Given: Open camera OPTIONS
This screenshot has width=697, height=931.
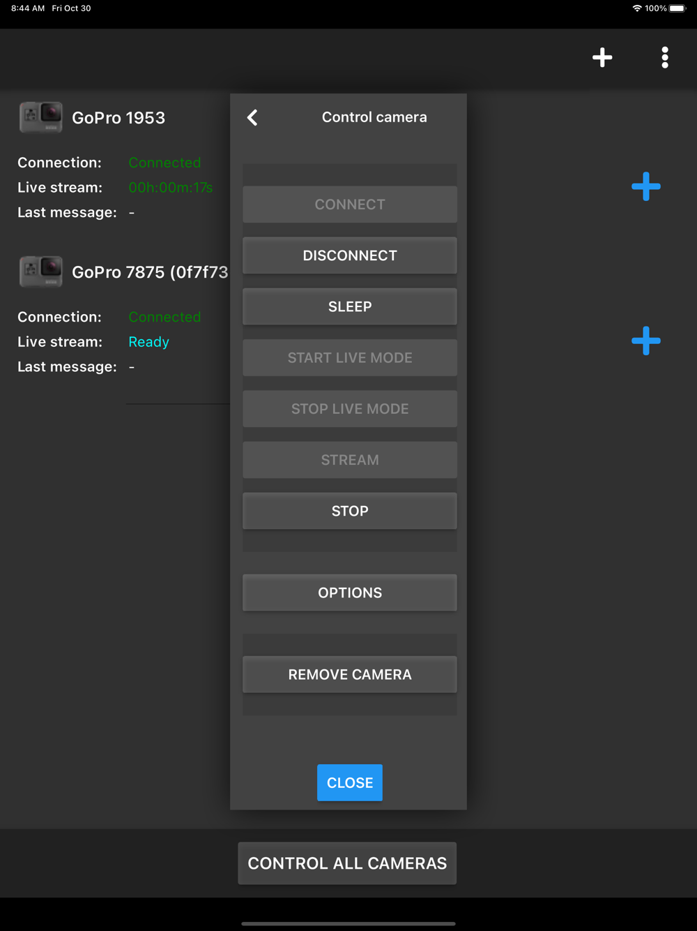Looking at the screenshot, I should point(350,593).
